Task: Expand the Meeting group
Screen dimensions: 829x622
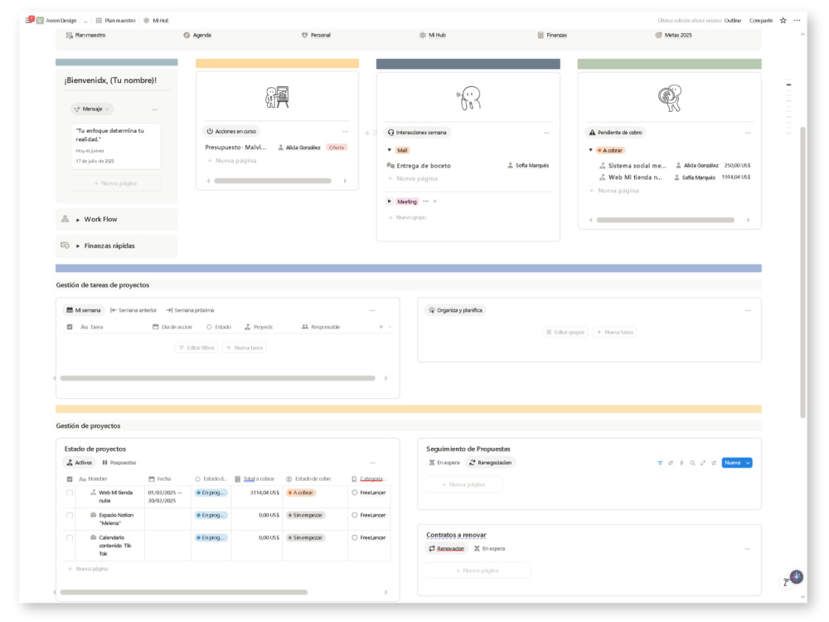Action: (x=390, y=202)
